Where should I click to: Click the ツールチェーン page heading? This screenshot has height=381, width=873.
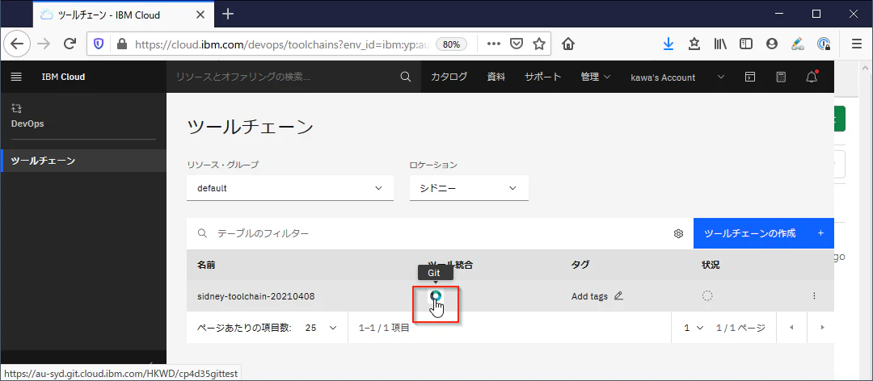coord(250,127)
